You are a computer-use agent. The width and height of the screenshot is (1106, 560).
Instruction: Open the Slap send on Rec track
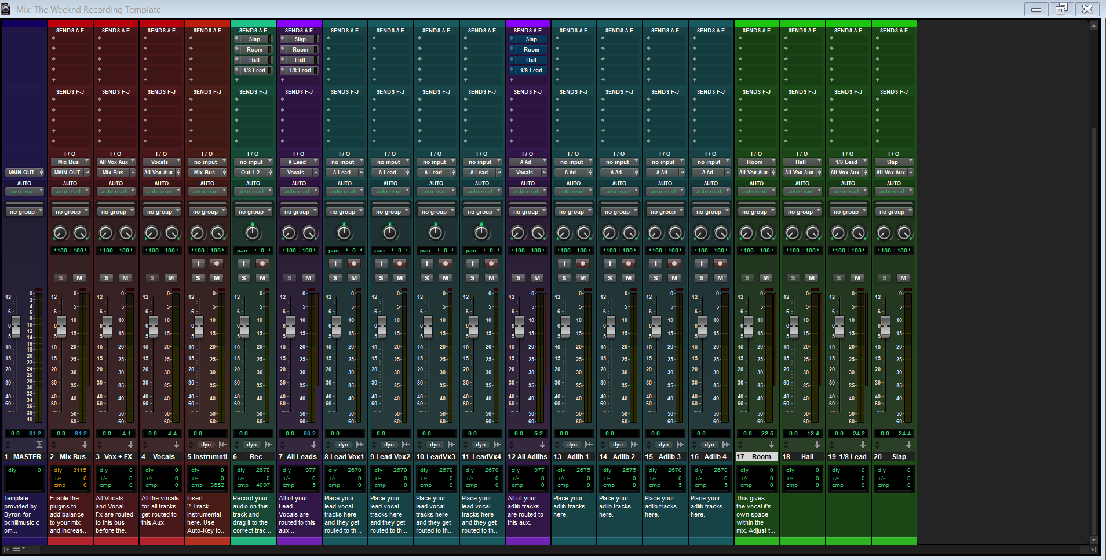pos(254,39)
